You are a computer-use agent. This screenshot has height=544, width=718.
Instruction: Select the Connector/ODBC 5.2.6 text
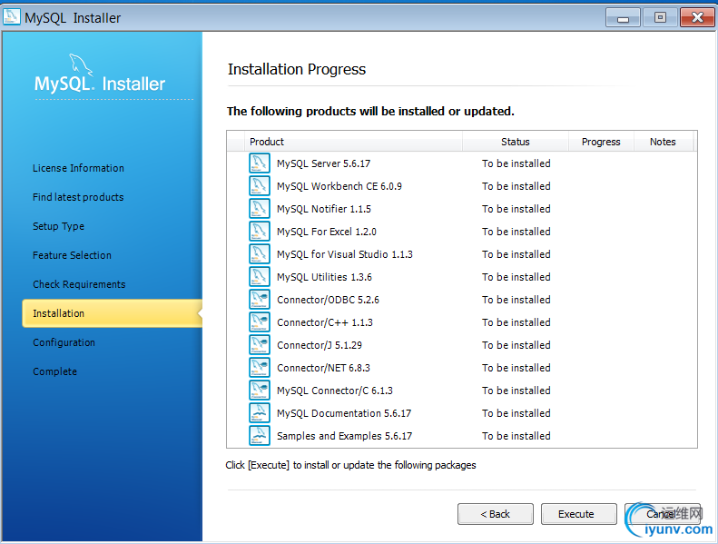pyautogui.click(x=328, y=300)
